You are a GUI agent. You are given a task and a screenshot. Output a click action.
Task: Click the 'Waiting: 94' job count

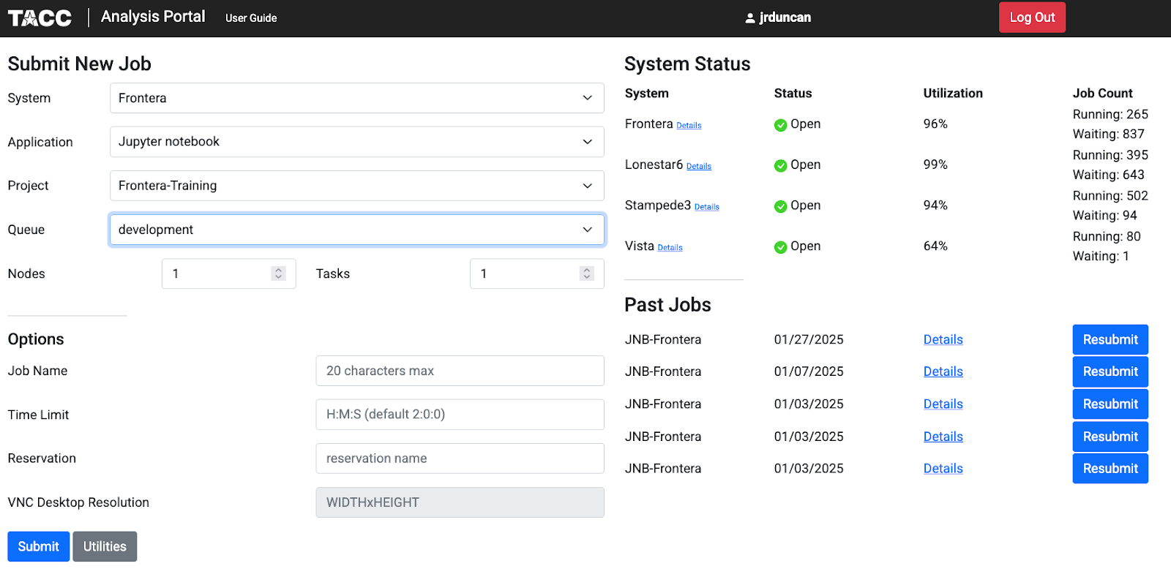click(x=1104, y=216)
